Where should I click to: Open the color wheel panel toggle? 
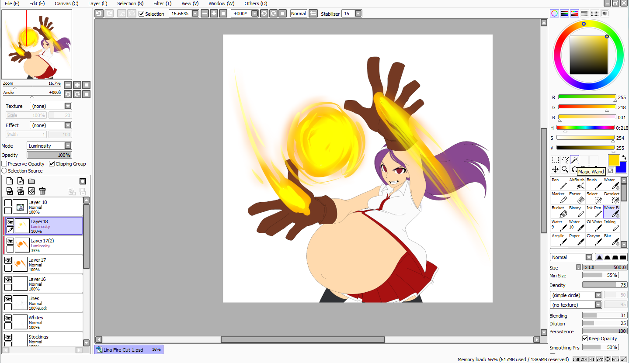click(554, 14)
